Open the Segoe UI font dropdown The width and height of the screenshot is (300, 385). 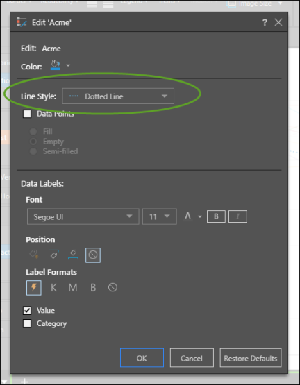click(83, 216)
